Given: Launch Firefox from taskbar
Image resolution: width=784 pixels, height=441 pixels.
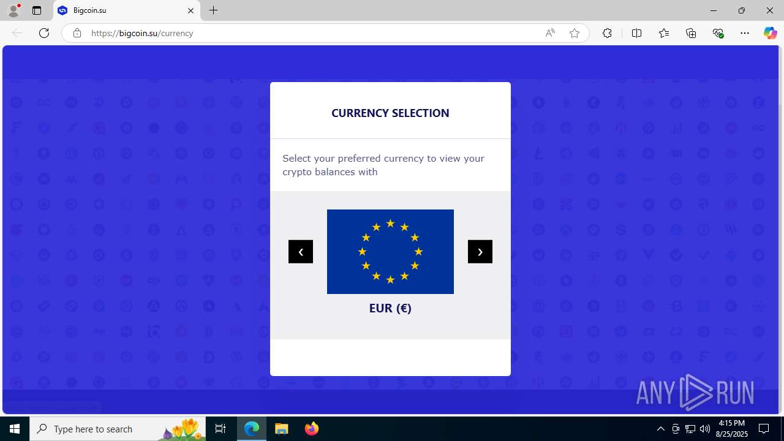Looking at the screenshot, I should (x=312, y=429).
